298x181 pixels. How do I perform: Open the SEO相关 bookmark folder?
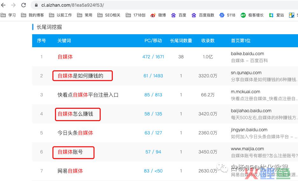click(x=109, y=15)
